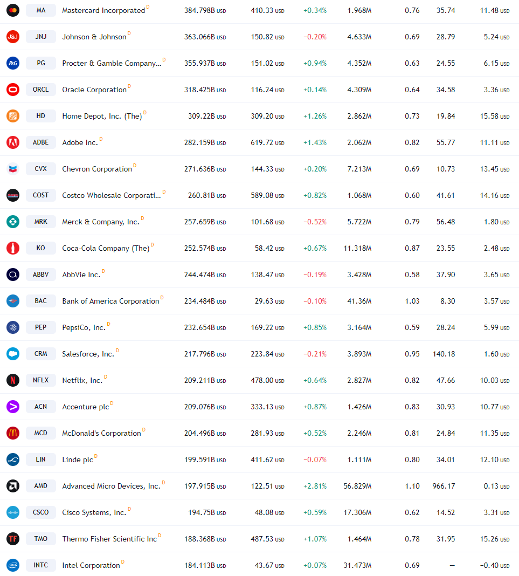Click the Coca-Cola logo icon

(x=13, y=248)
